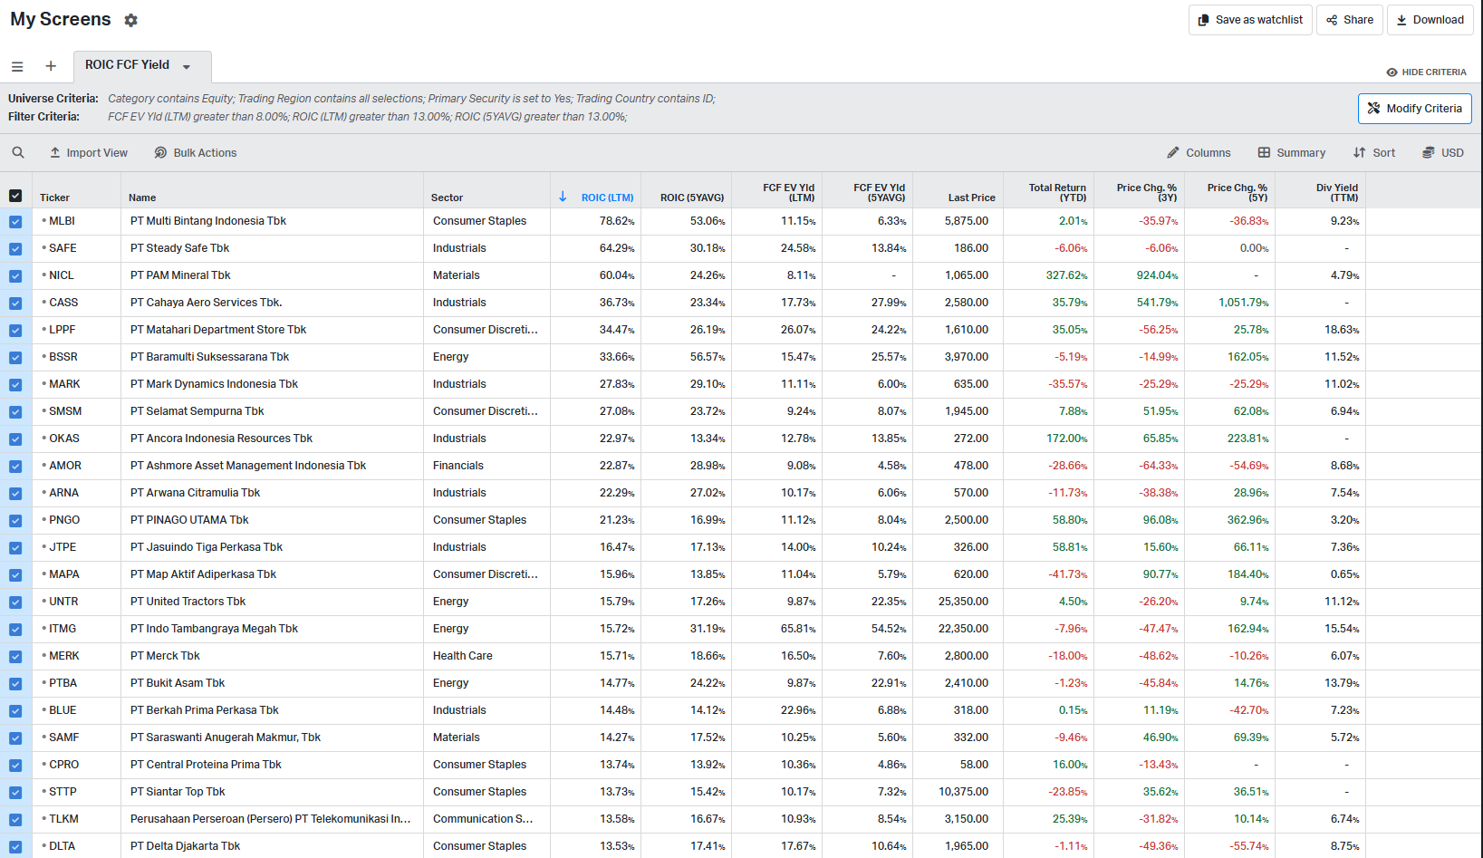The image size is (1483, 858).
Task: Open the hamburger menu of screens list
Action: point(17,66)
